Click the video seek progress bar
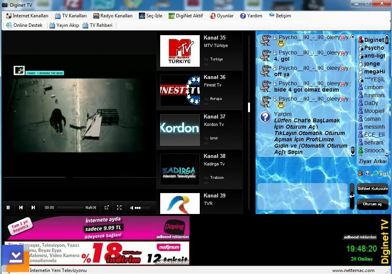This screenshot has width=392, height=274. click(70, 207)
